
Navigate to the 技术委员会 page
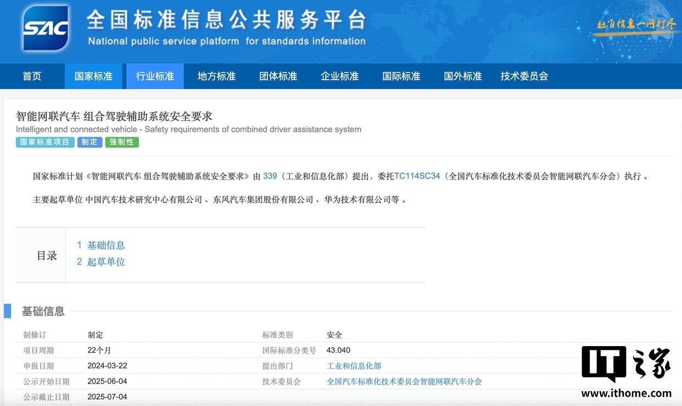pyautogui.click(x=524, y=76)
